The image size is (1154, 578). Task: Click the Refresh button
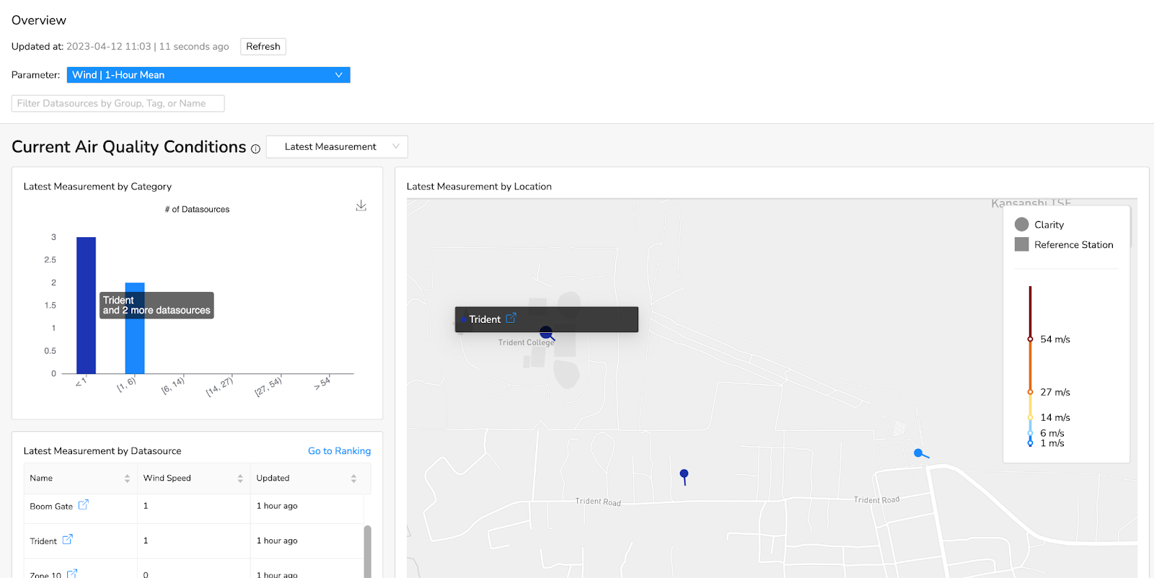click(263, 47)
